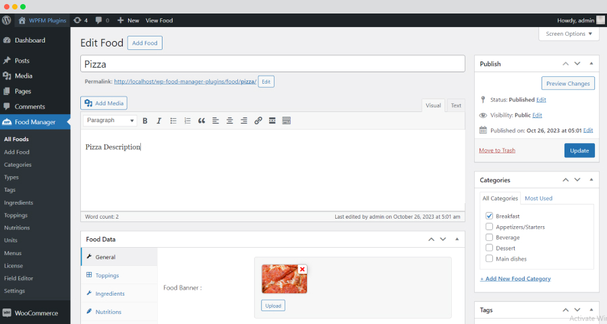Align text center

click(x=229, y=121)
